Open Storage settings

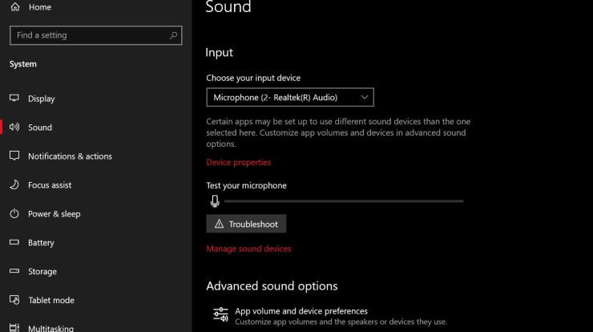coord(42,271)
